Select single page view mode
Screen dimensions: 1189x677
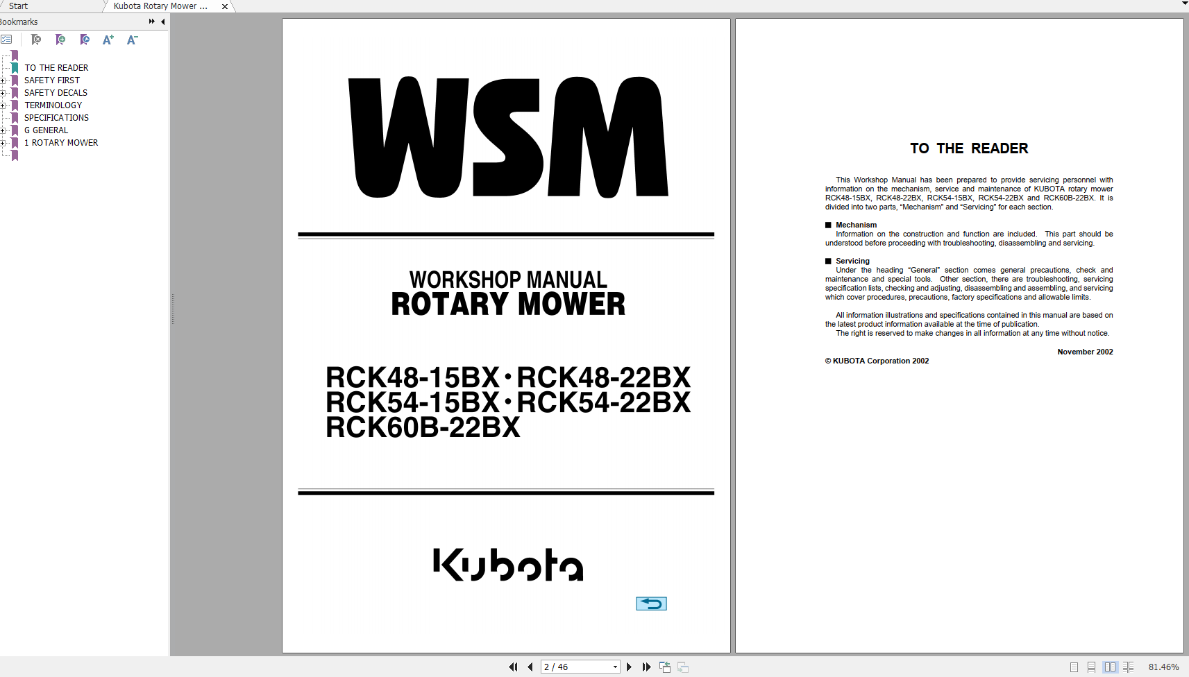(1074, 667)
